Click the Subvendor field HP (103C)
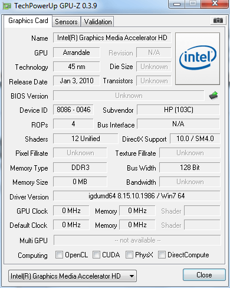Screen dimensions: 230x288 tap(178, 110)
